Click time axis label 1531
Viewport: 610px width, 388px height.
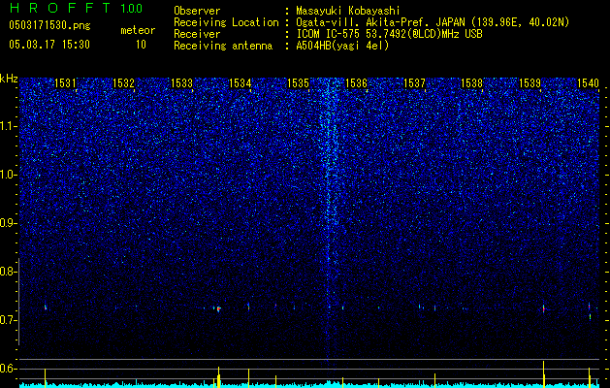pos(65,82)
